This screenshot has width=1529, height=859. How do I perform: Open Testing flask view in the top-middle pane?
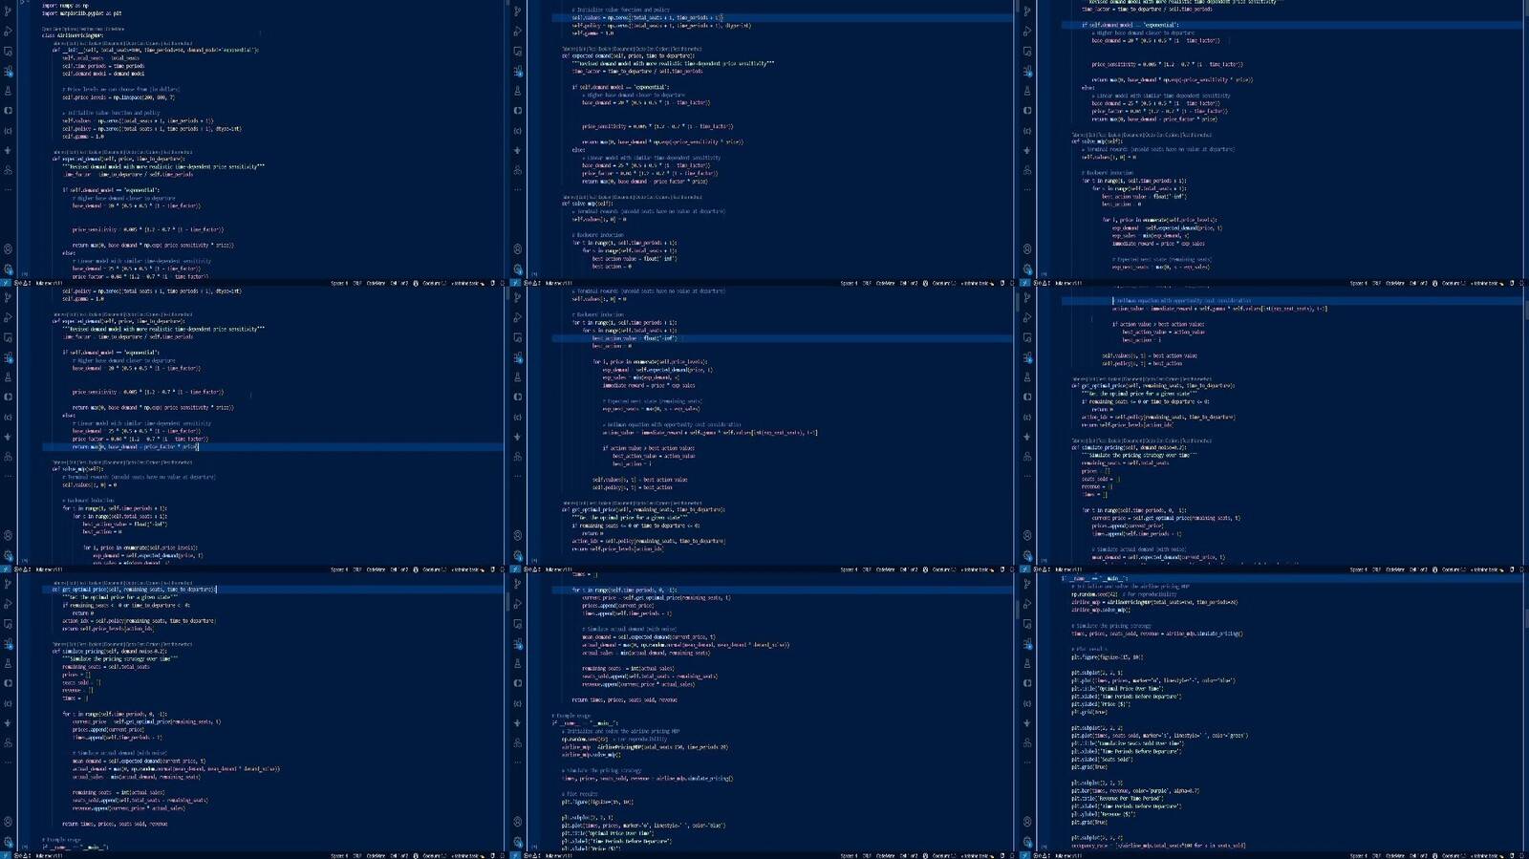(517, 91)
